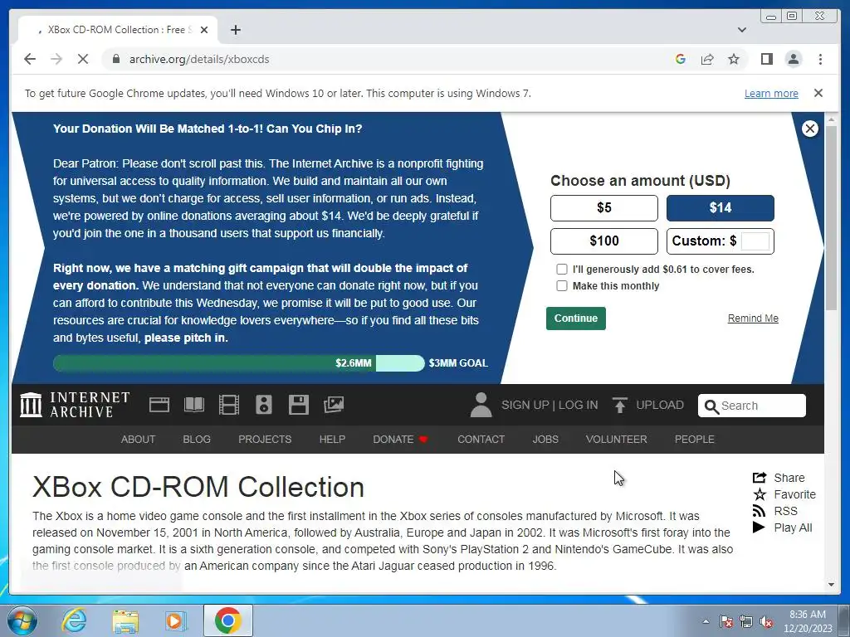Screen dimensions: 850x637
Task: Click the page vertical scrollbar thumb
Action: [x=831, y=218]
